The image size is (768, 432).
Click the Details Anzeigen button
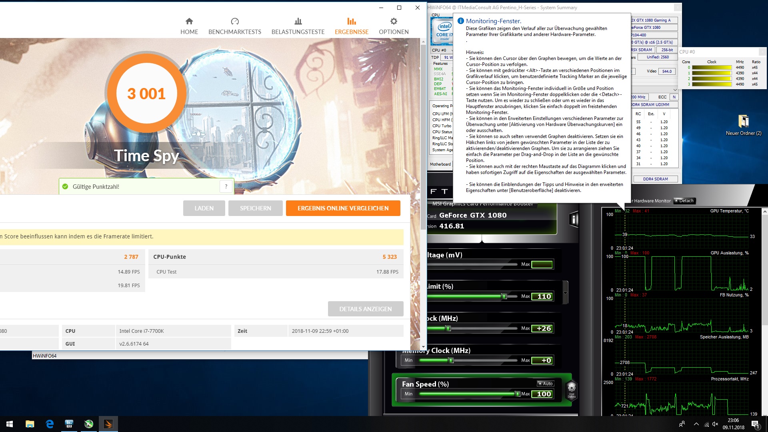coord(365,309)
